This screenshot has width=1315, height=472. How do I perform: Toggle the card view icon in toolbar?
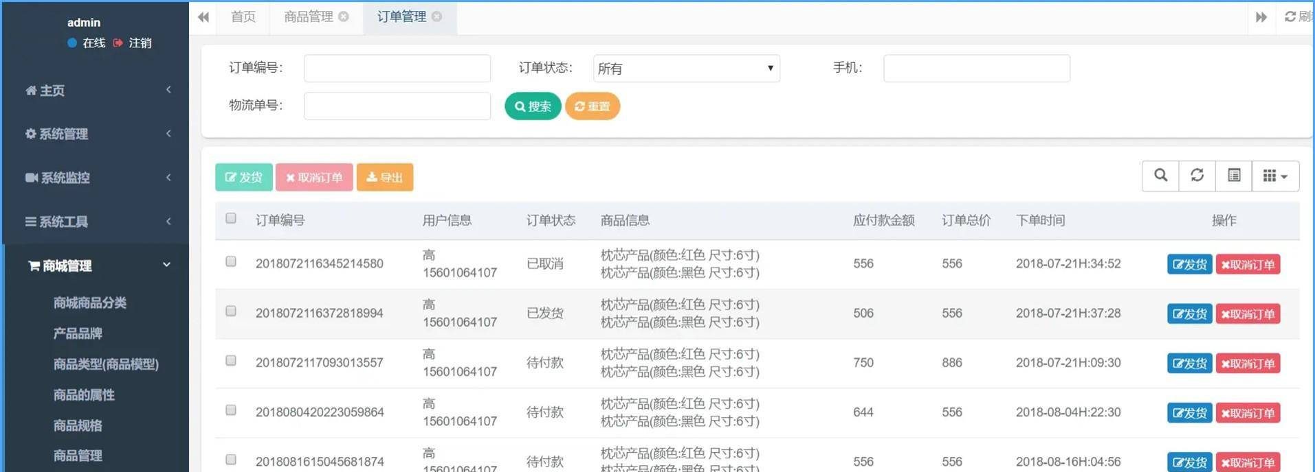click(x=1234, y=176)
